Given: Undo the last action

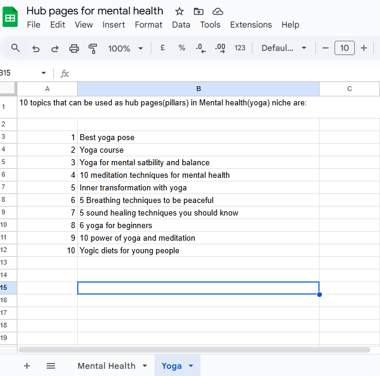Looking at the screenshot, I should pos(36,48).
